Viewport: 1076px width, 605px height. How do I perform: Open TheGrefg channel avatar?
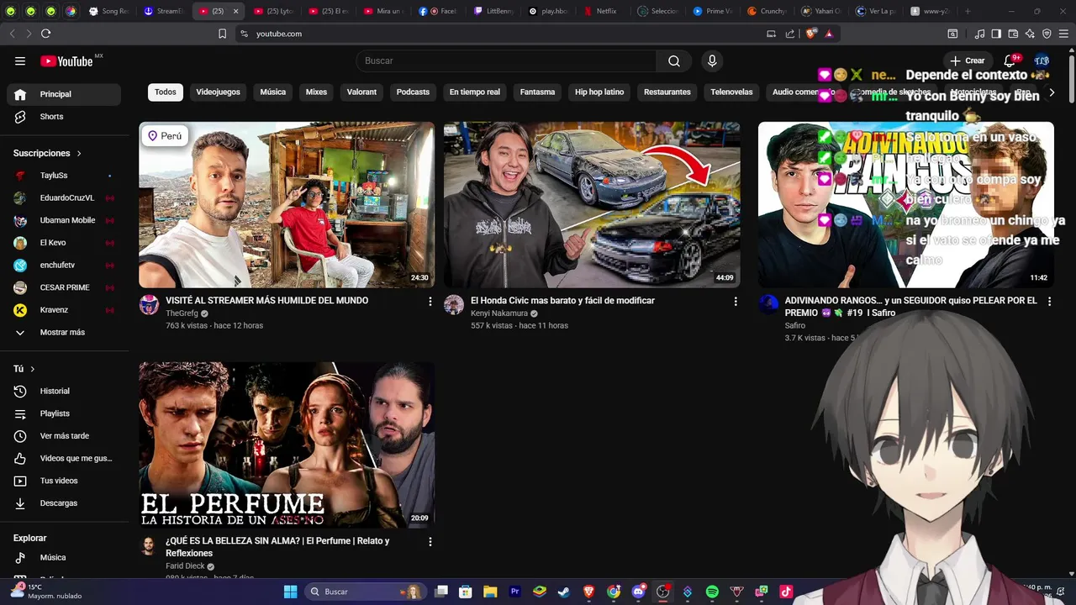click(149, 305)
